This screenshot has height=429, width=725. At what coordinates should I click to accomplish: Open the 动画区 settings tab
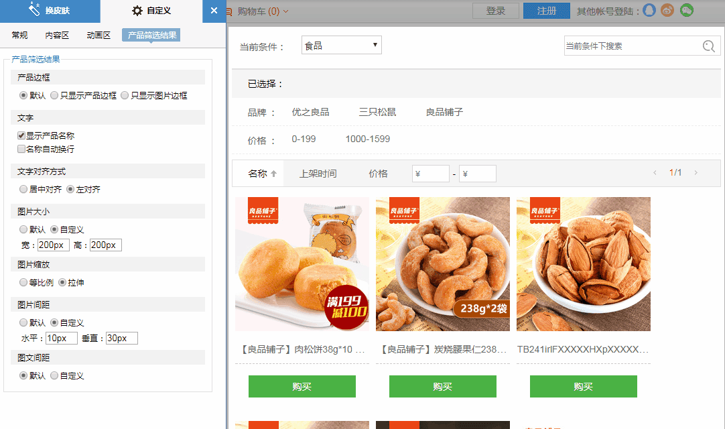click(x=99, y=35)
